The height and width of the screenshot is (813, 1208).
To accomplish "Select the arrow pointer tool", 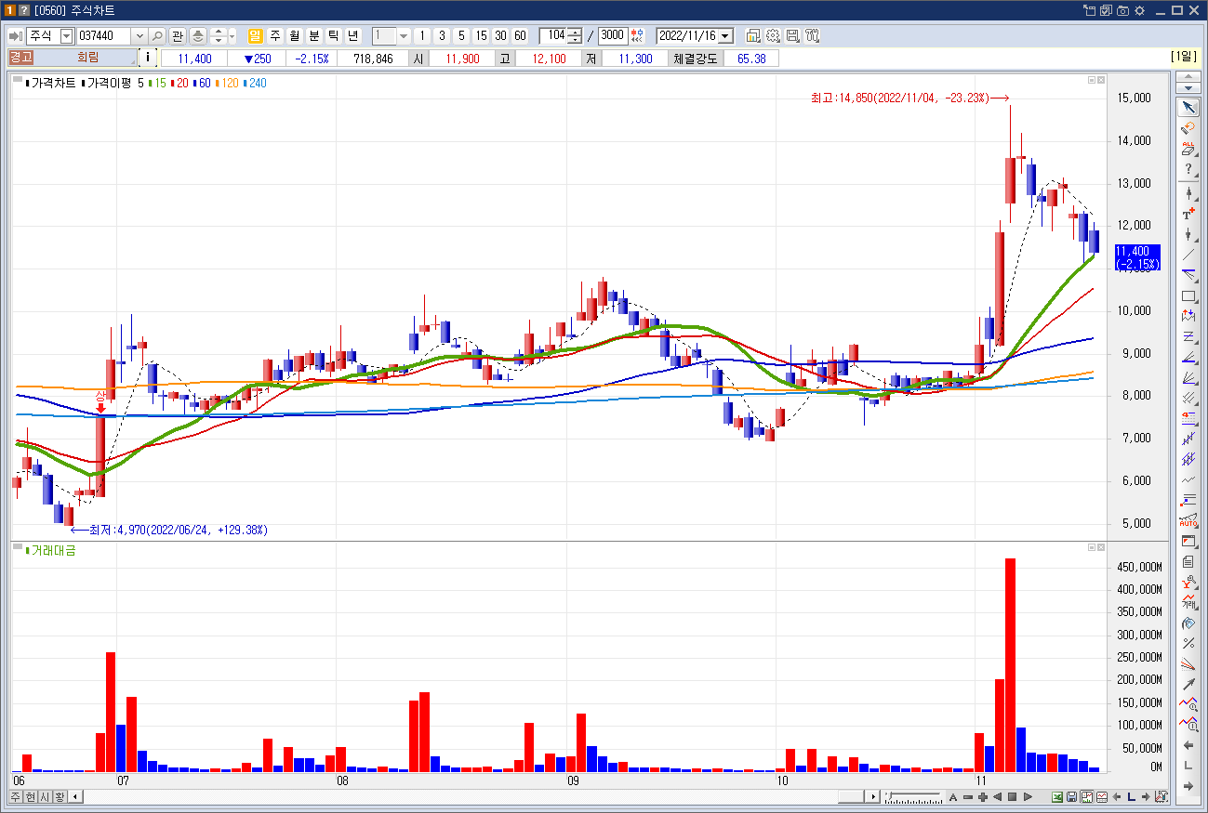I will click(x=1188, y=108).
